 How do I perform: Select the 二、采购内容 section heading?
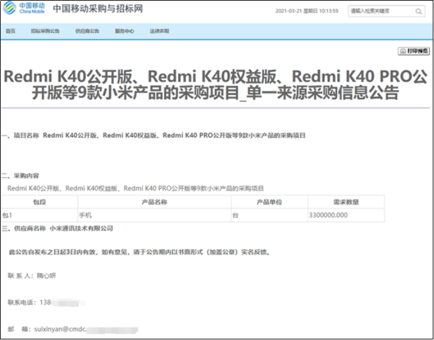pyautogui.click(x=21, y=176)
